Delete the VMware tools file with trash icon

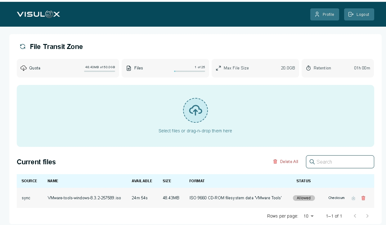click(363, 198)
